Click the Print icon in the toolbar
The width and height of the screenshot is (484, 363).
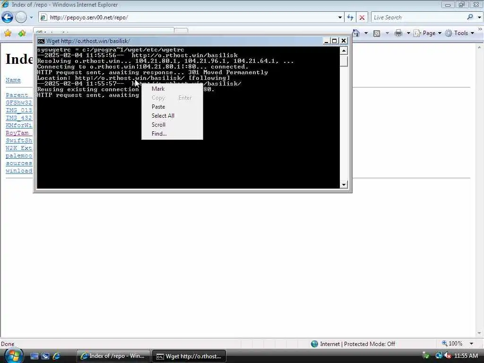pyautogui.click(x=398, y=33)
